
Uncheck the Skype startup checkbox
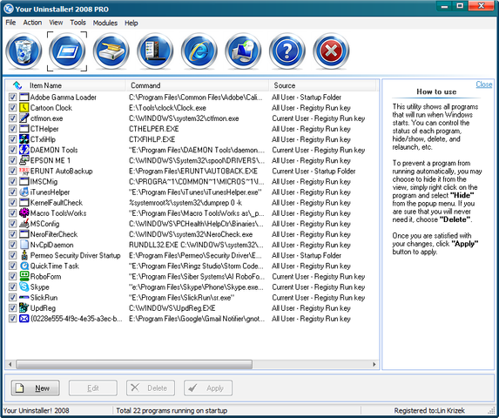pos(12,287)
